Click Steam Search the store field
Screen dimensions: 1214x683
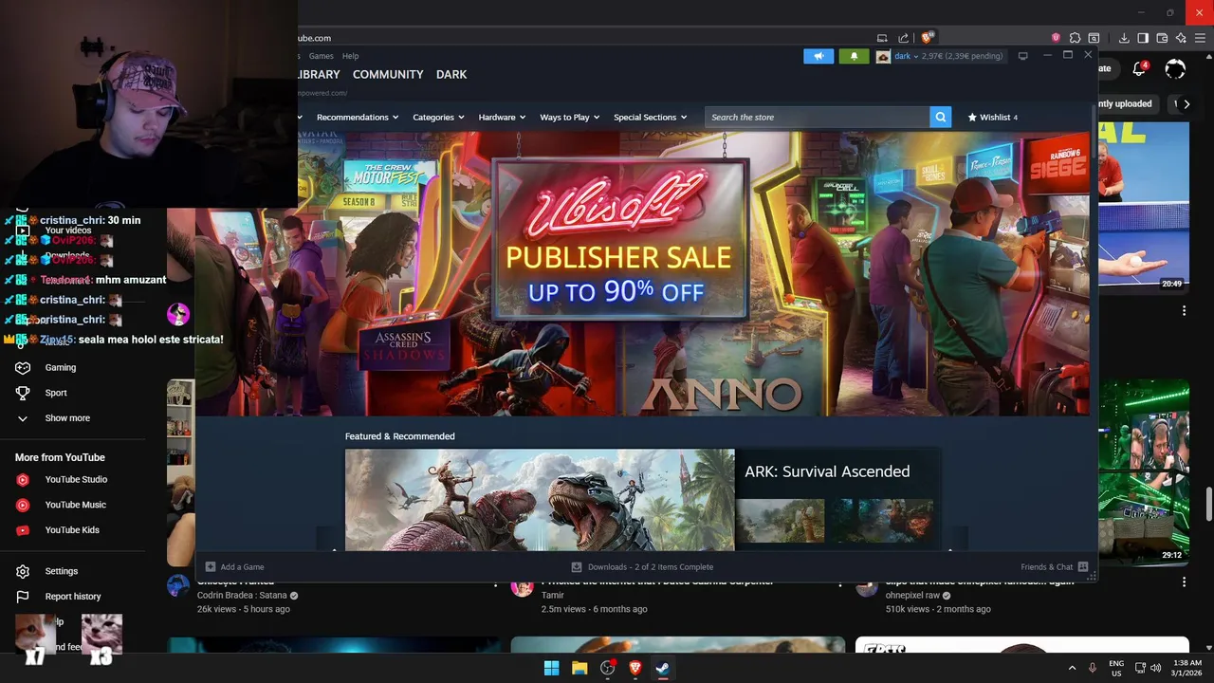tap(818, 117)
